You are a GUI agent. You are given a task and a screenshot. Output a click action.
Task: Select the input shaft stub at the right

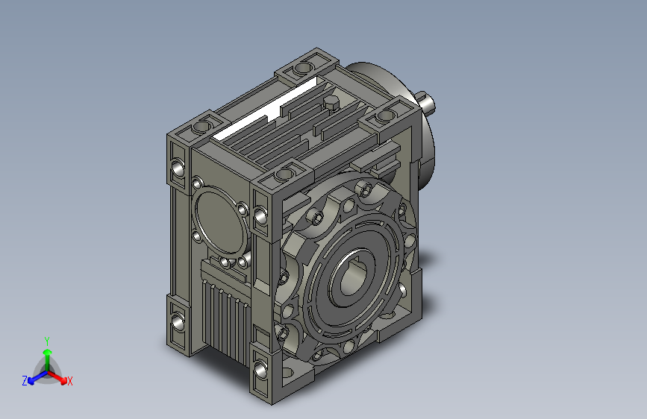click(x=425, y=102)
